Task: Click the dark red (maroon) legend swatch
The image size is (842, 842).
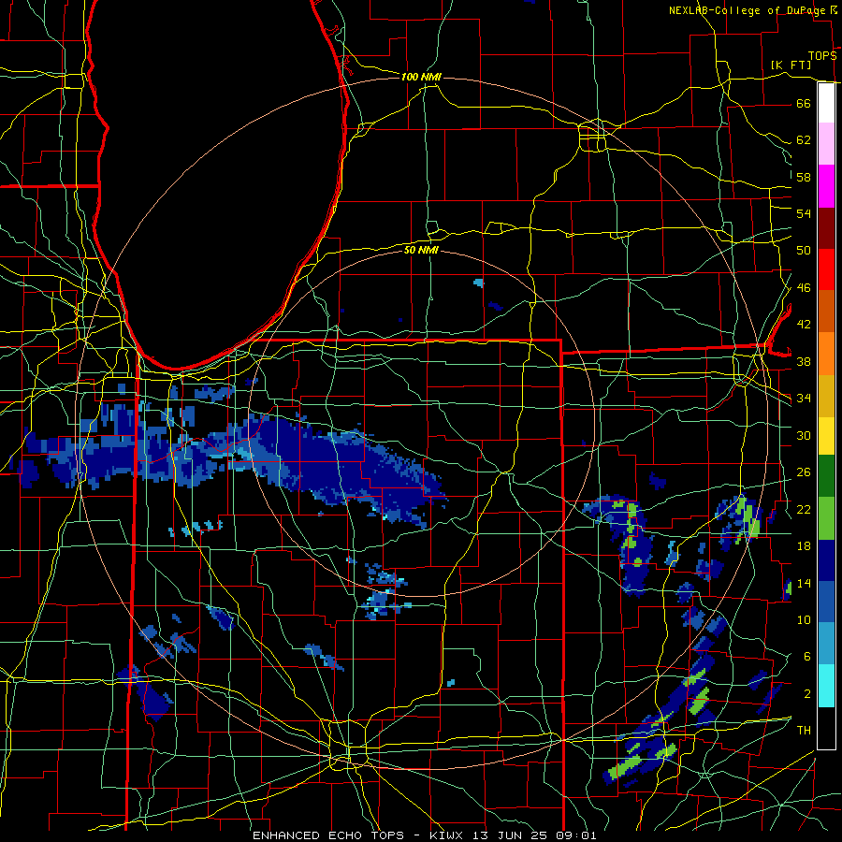Action: click(x=826, y=228)
